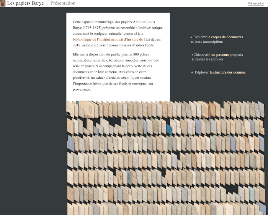Open the underlined Présentation navigation item
268x215 pixels.
(x=256, y=3)
